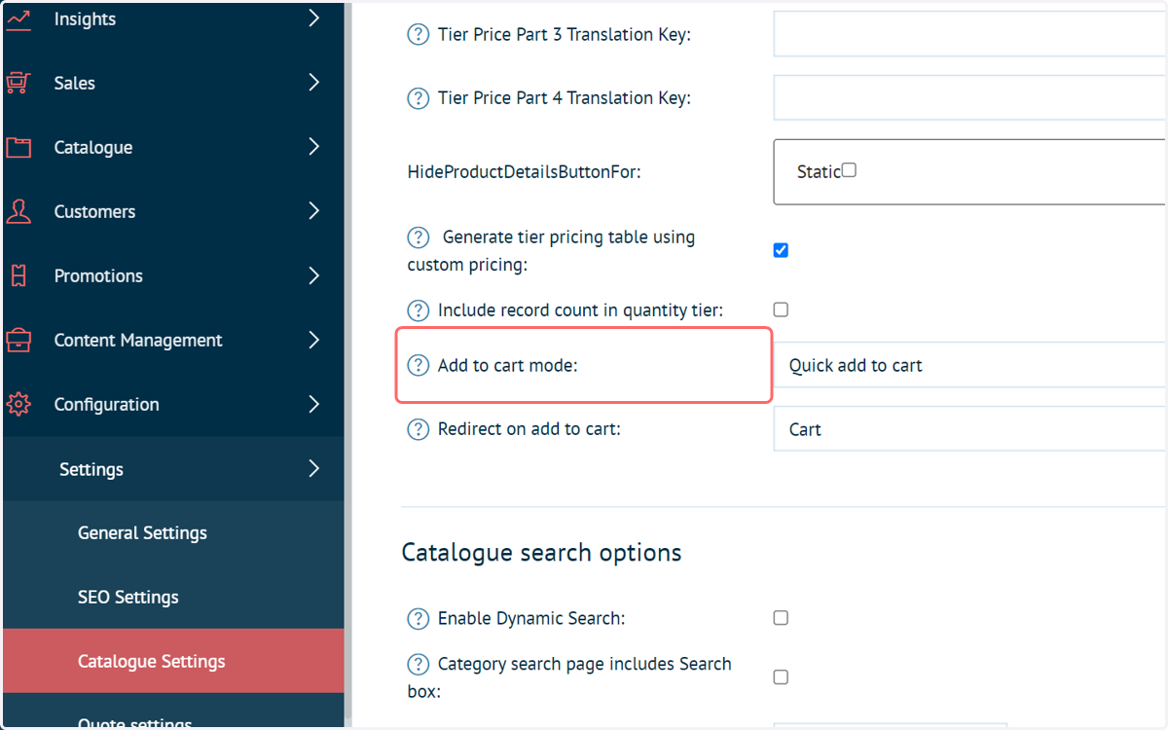The image size is (1168, 730).
Task: Check Category search page includes Search box
Action: coord(781,676)
